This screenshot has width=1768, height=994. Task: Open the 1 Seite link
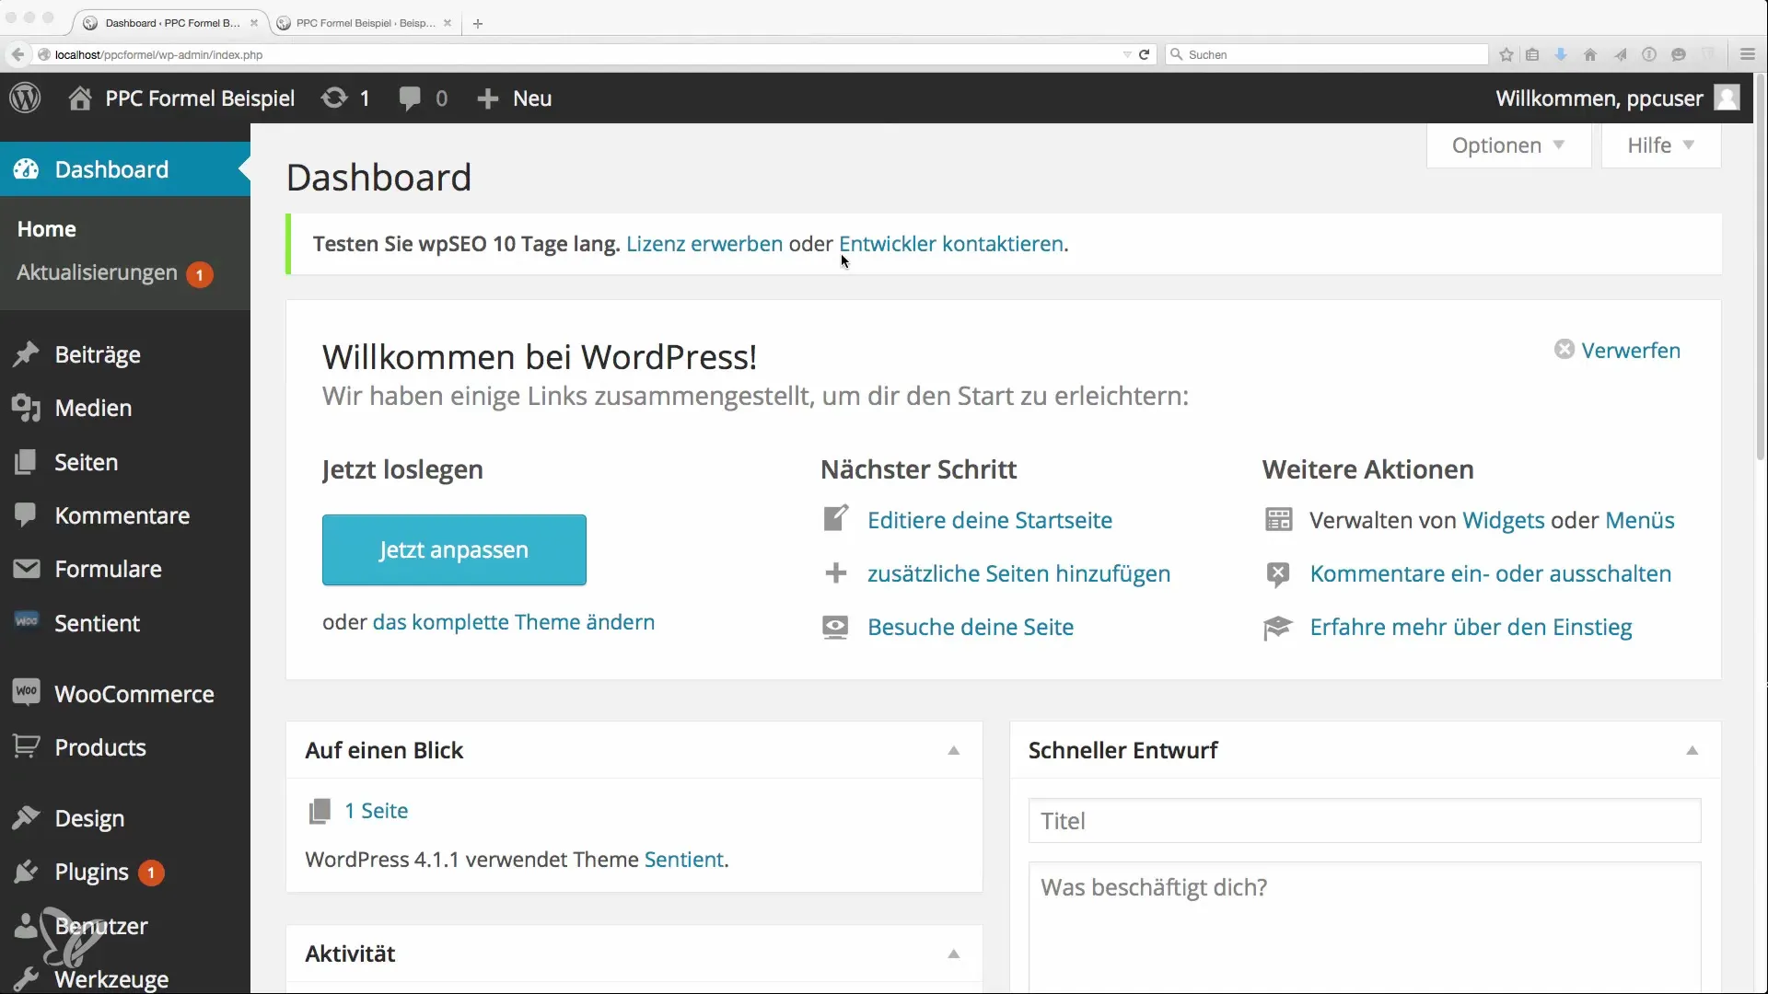tap(377, 811)
